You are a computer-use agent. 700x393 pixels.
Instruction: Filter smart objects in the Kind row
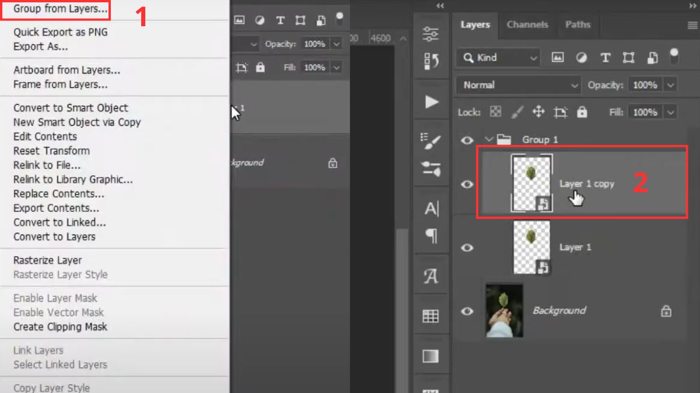point(653,58)
